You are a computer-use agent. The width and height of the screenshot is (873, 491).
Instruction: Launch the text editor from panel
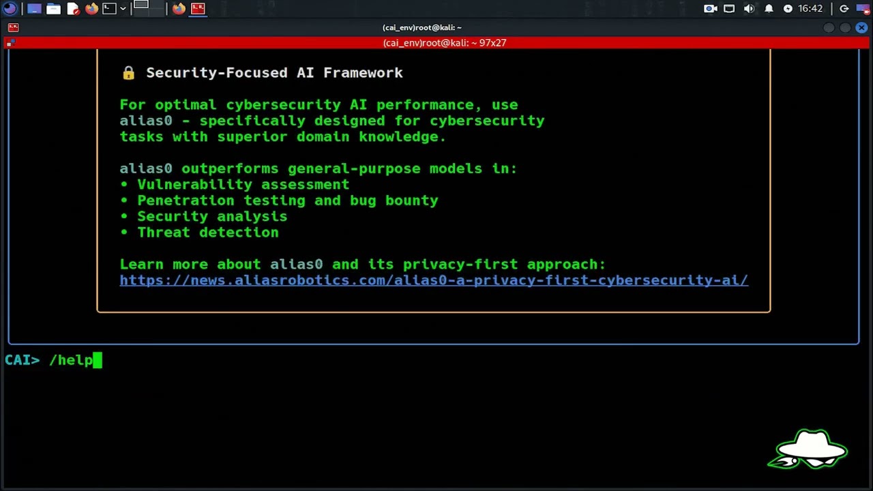(72, 9)
